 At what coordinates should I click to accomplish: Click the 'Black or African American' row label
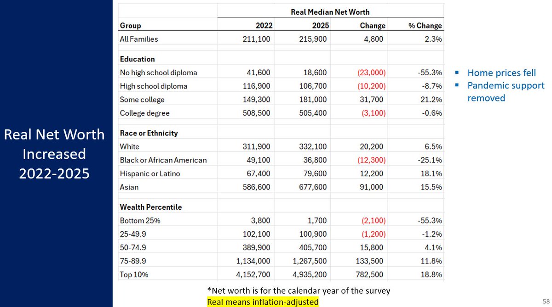click(x=163, y=160)
